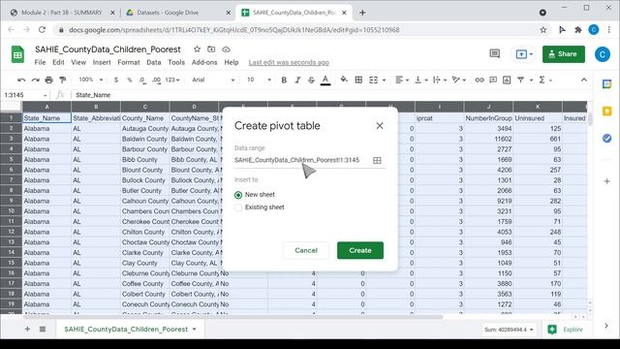Image resolution: width=620 pixels, height=349 pixels.
Task: Open horizontal align dropdown
Action: 402,79
